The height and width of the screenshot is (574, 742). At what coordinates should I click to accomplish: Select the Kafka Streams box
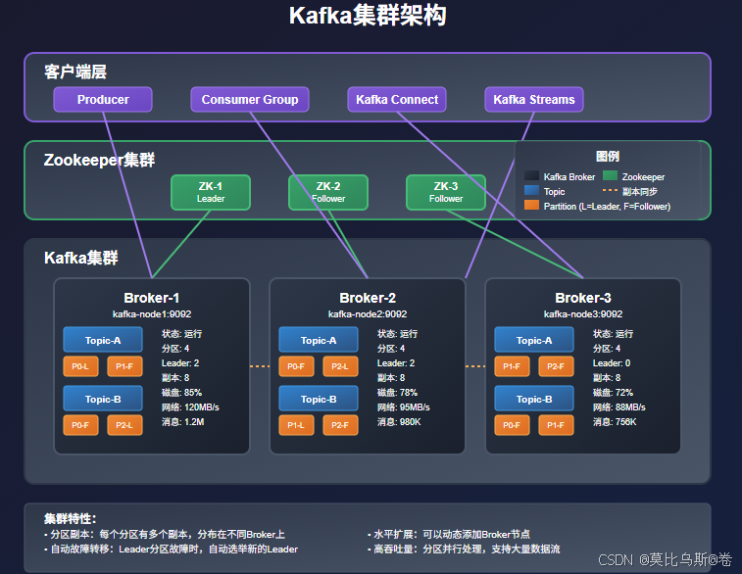click(534, 99)
